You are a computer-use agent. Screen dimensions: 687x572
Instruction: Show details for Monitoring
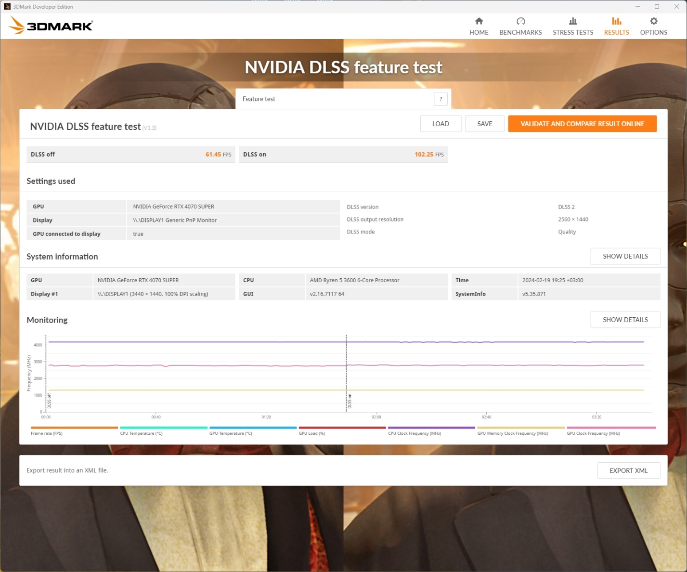tap(625, 320)
